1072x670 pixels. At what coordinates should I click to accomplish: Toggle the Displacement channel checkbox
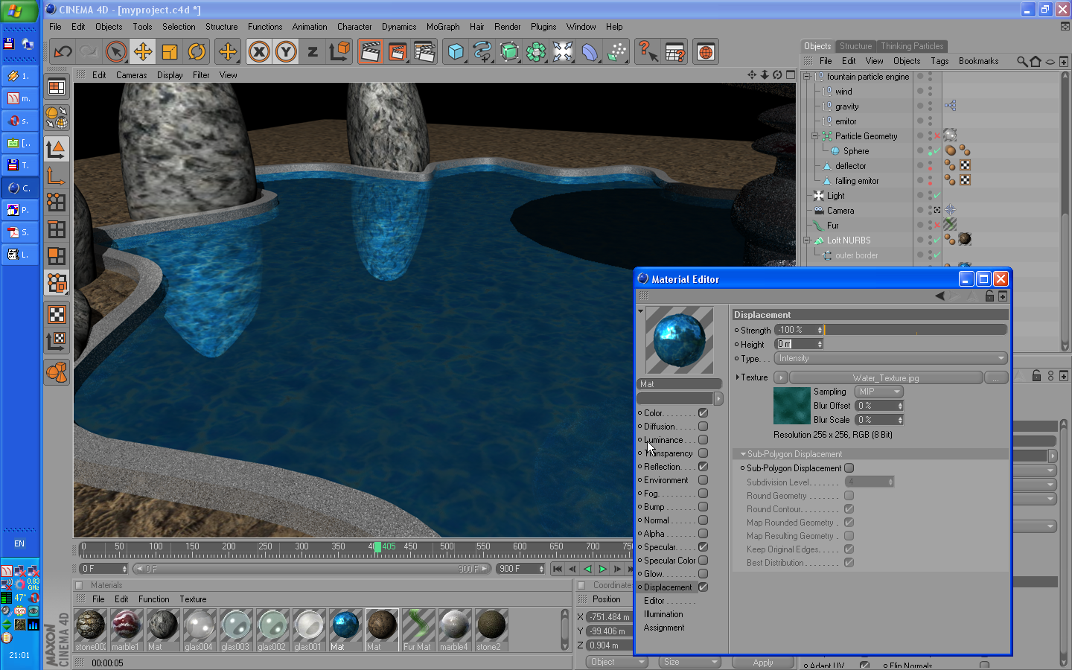point(703,587)
